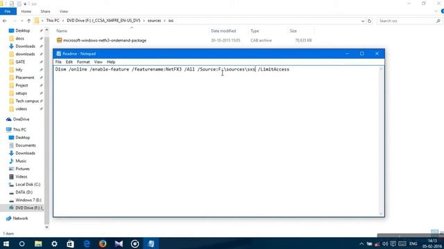Select This PC in navigation pane

pos(19,129)
